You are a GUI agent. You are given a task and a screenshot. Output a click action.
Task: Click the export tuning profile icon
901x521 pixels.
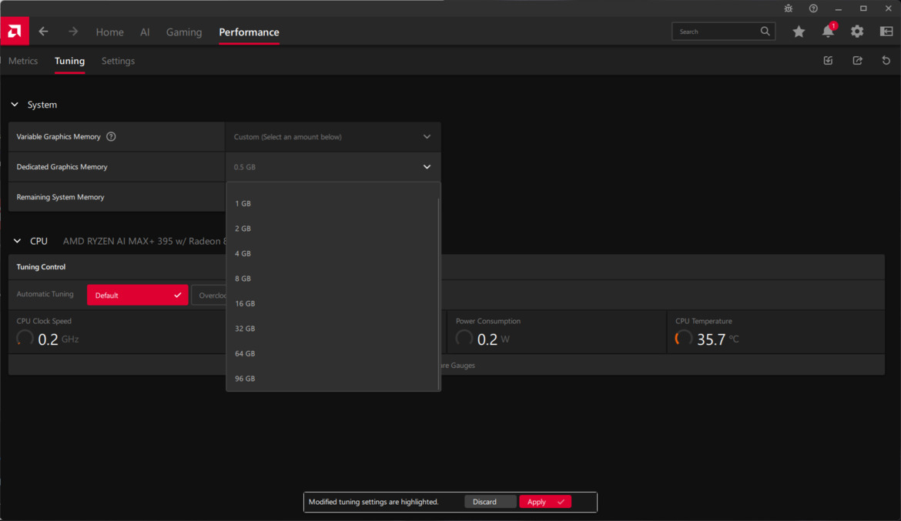pyautogui.click(x=857, y=60)
